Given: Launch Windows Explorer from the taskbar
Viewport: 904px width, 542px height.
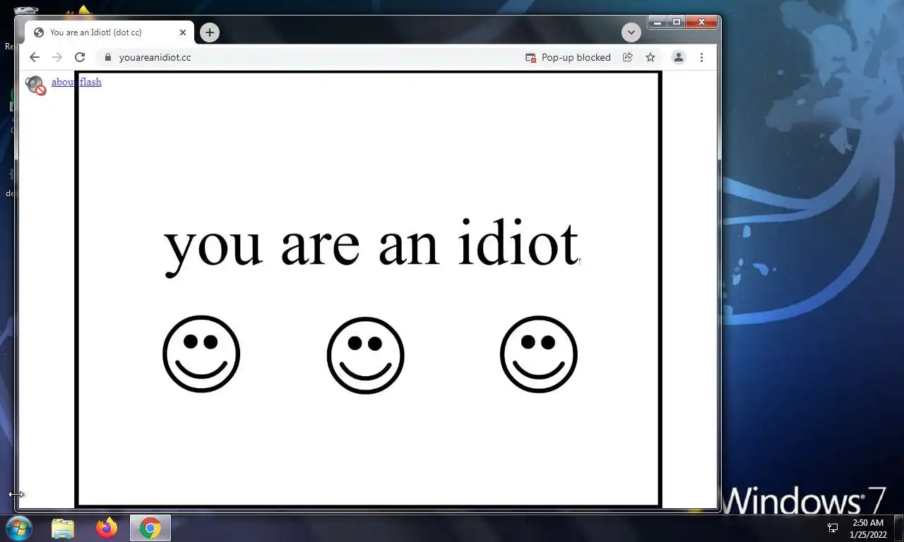Looking at the screenshot, I should coord(63,529).
